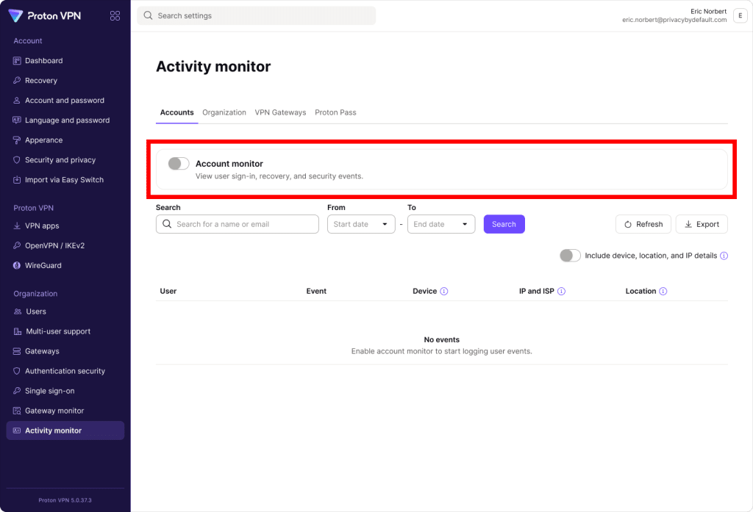Click the Multi-user support building icon

pos(18,331)
